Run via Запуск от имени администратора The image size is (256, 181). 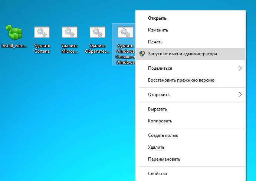[x=182, y=54]
